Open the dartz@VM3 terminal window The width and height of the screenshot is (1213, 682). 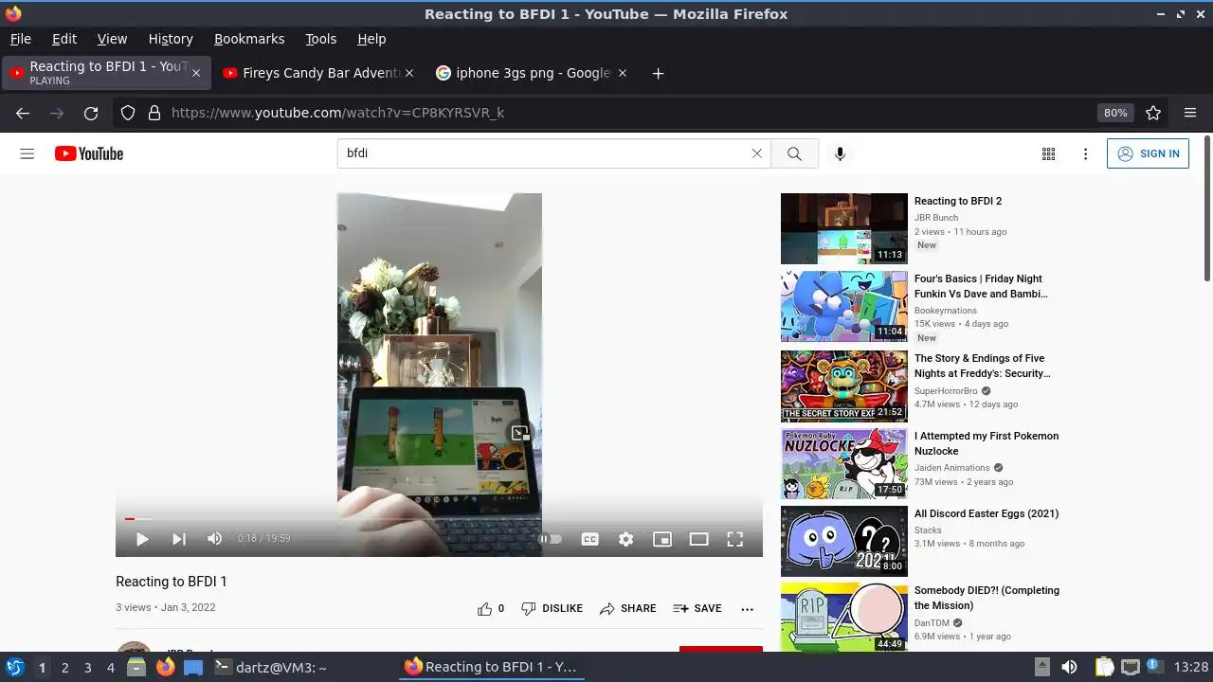(x=270, y=667)
